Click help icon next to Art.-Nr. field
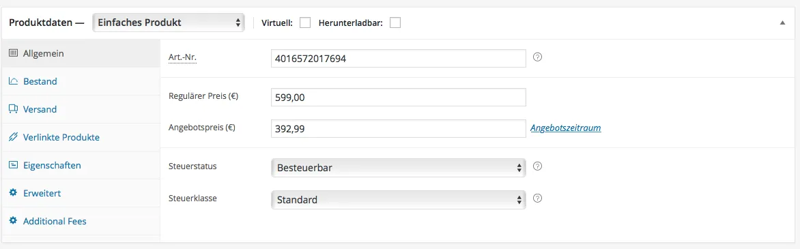Screen dimensions: 800x249 pyautogui.click(x=537, y=57)
